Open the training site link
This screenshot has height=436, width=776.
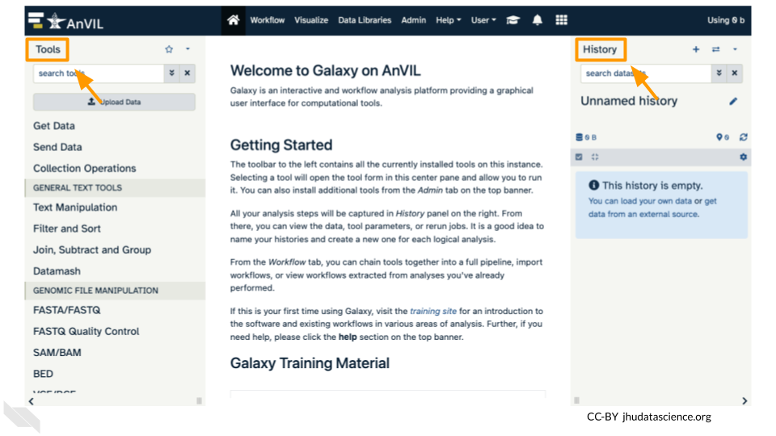click(x=433, y=312)
